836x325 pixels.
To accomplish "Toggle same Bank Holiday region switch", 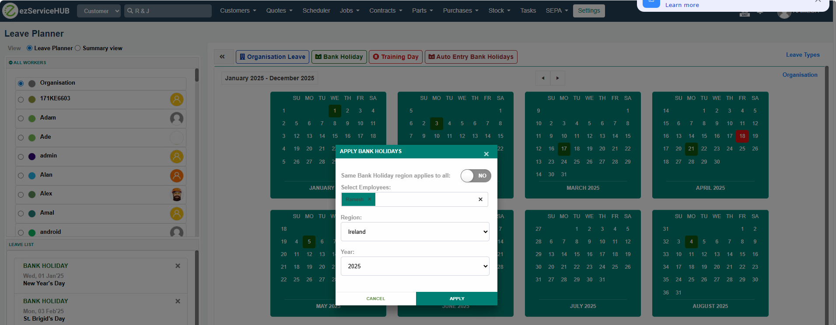I will 476,176.
